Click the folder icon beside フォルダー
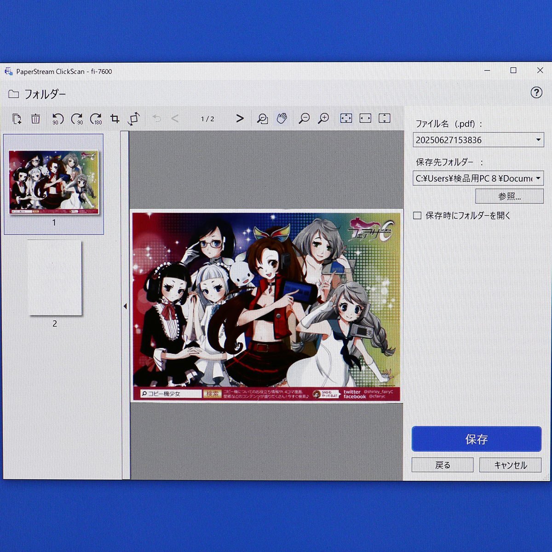Image resolution: width=552 pixels, height=552 pixels. [x=14, y=94]
